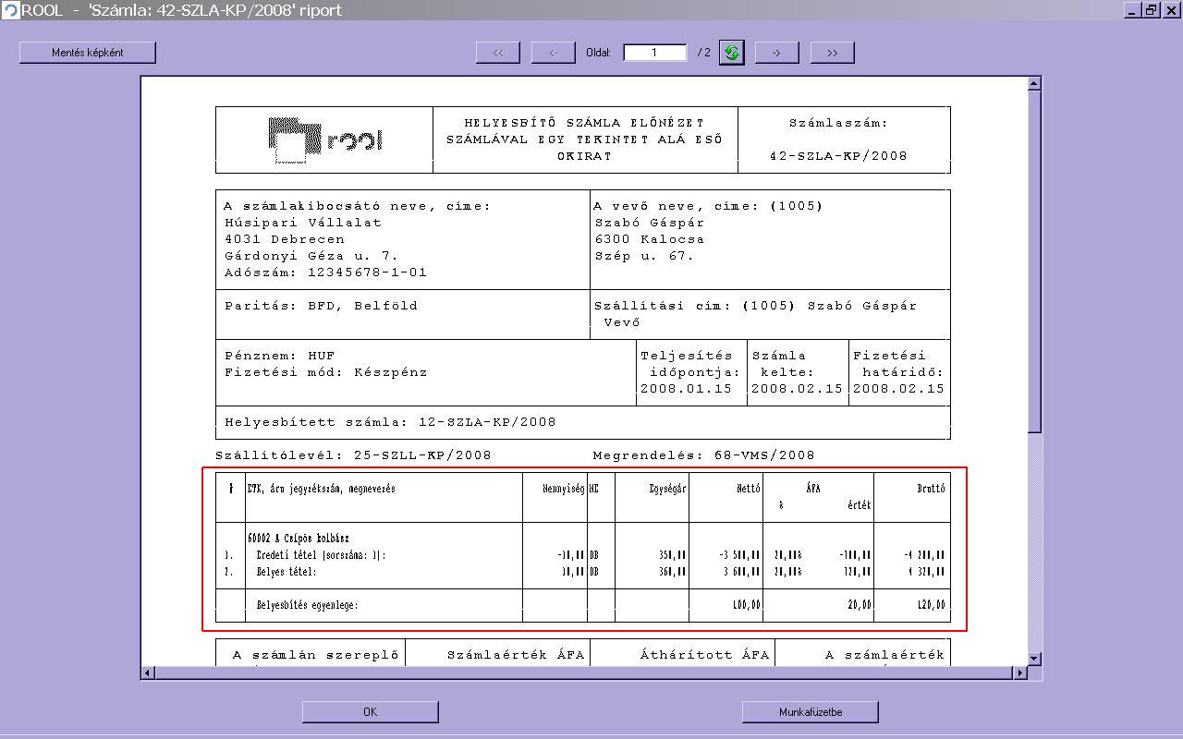Click 'Helyesbített számla: 12-SZLA-KP/2008' line
Image resolution: width=1183 pixels, height=739 pixels.
(x=390, y=422)
